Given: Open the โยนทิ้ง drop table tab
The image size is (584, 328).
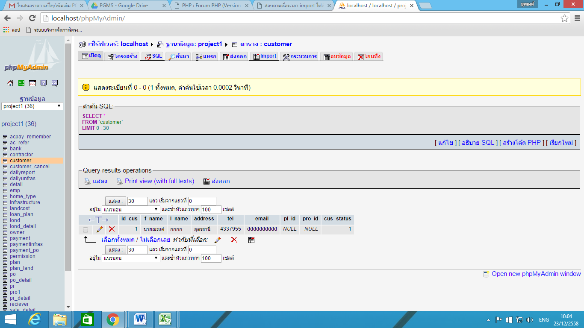Looking at the screenshot, I should pyautogui.click(x=369, y=56).
